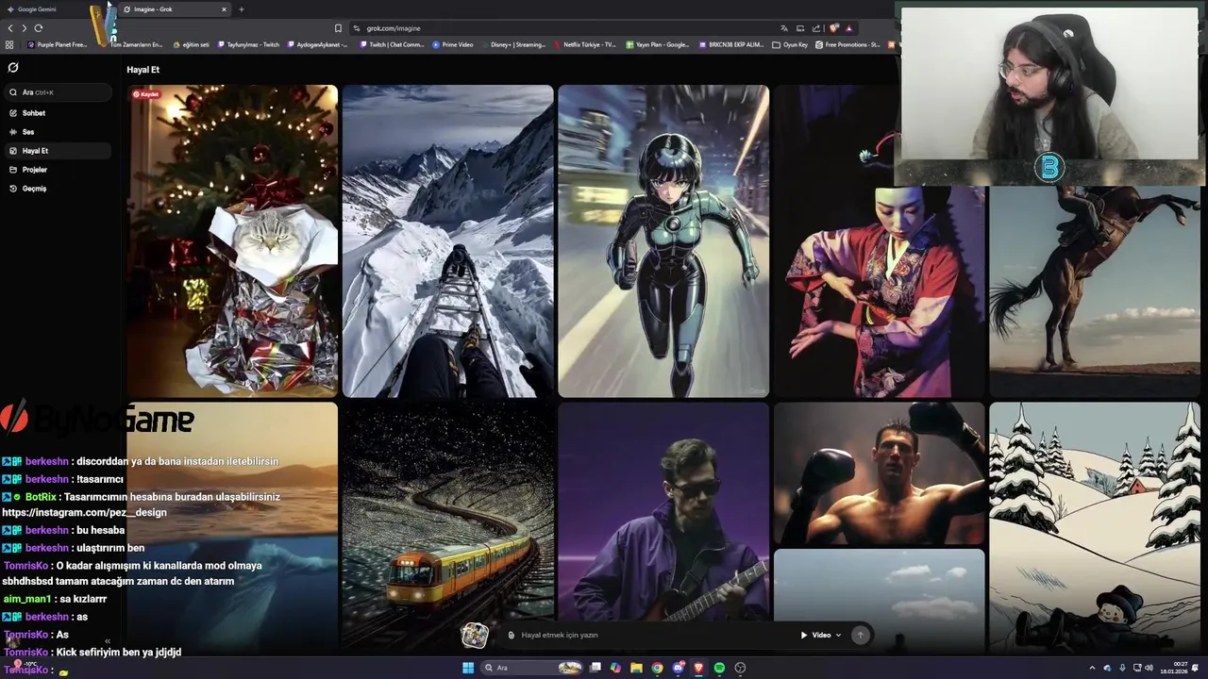The width and height of the screenshot is (1208, 679).
Task: Open Task View on the taskbar
Action: [x=596, y=668]
